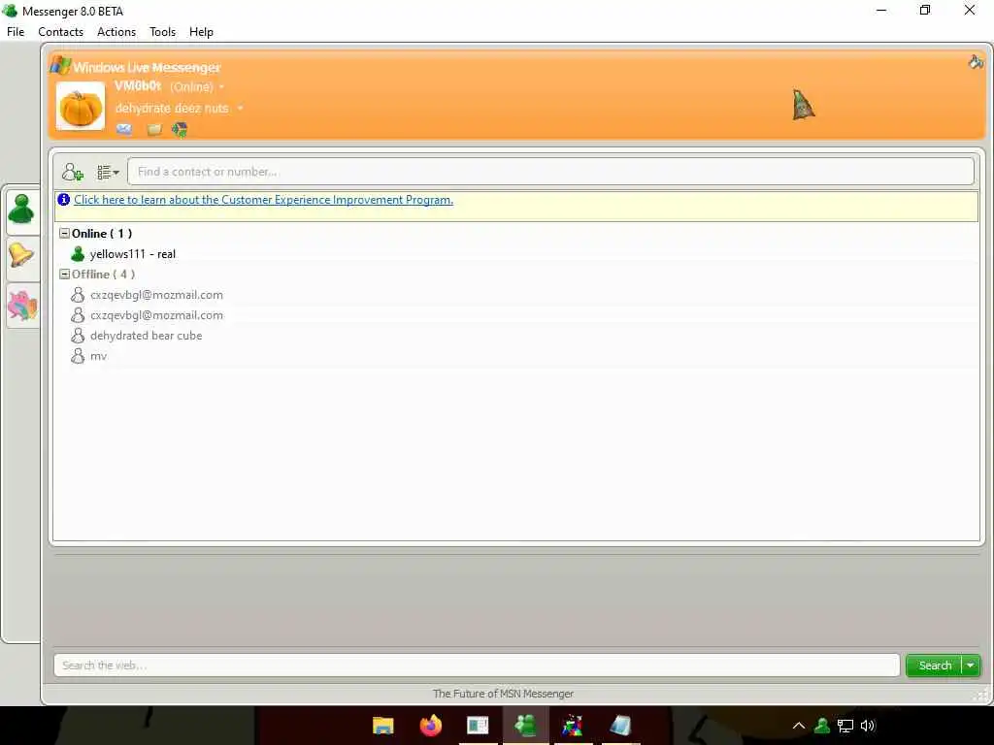This screenshot has width=994, height=745.
Task: Click the personal message dehydrate deez nuts
Action: [172, 109]
